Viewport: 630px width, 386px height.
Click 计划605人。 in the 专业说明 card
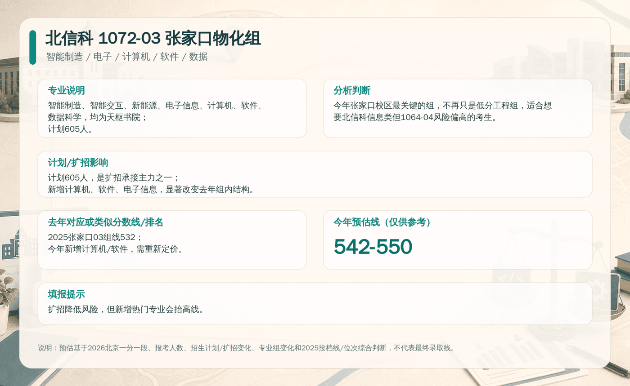(x=70, y=129)
